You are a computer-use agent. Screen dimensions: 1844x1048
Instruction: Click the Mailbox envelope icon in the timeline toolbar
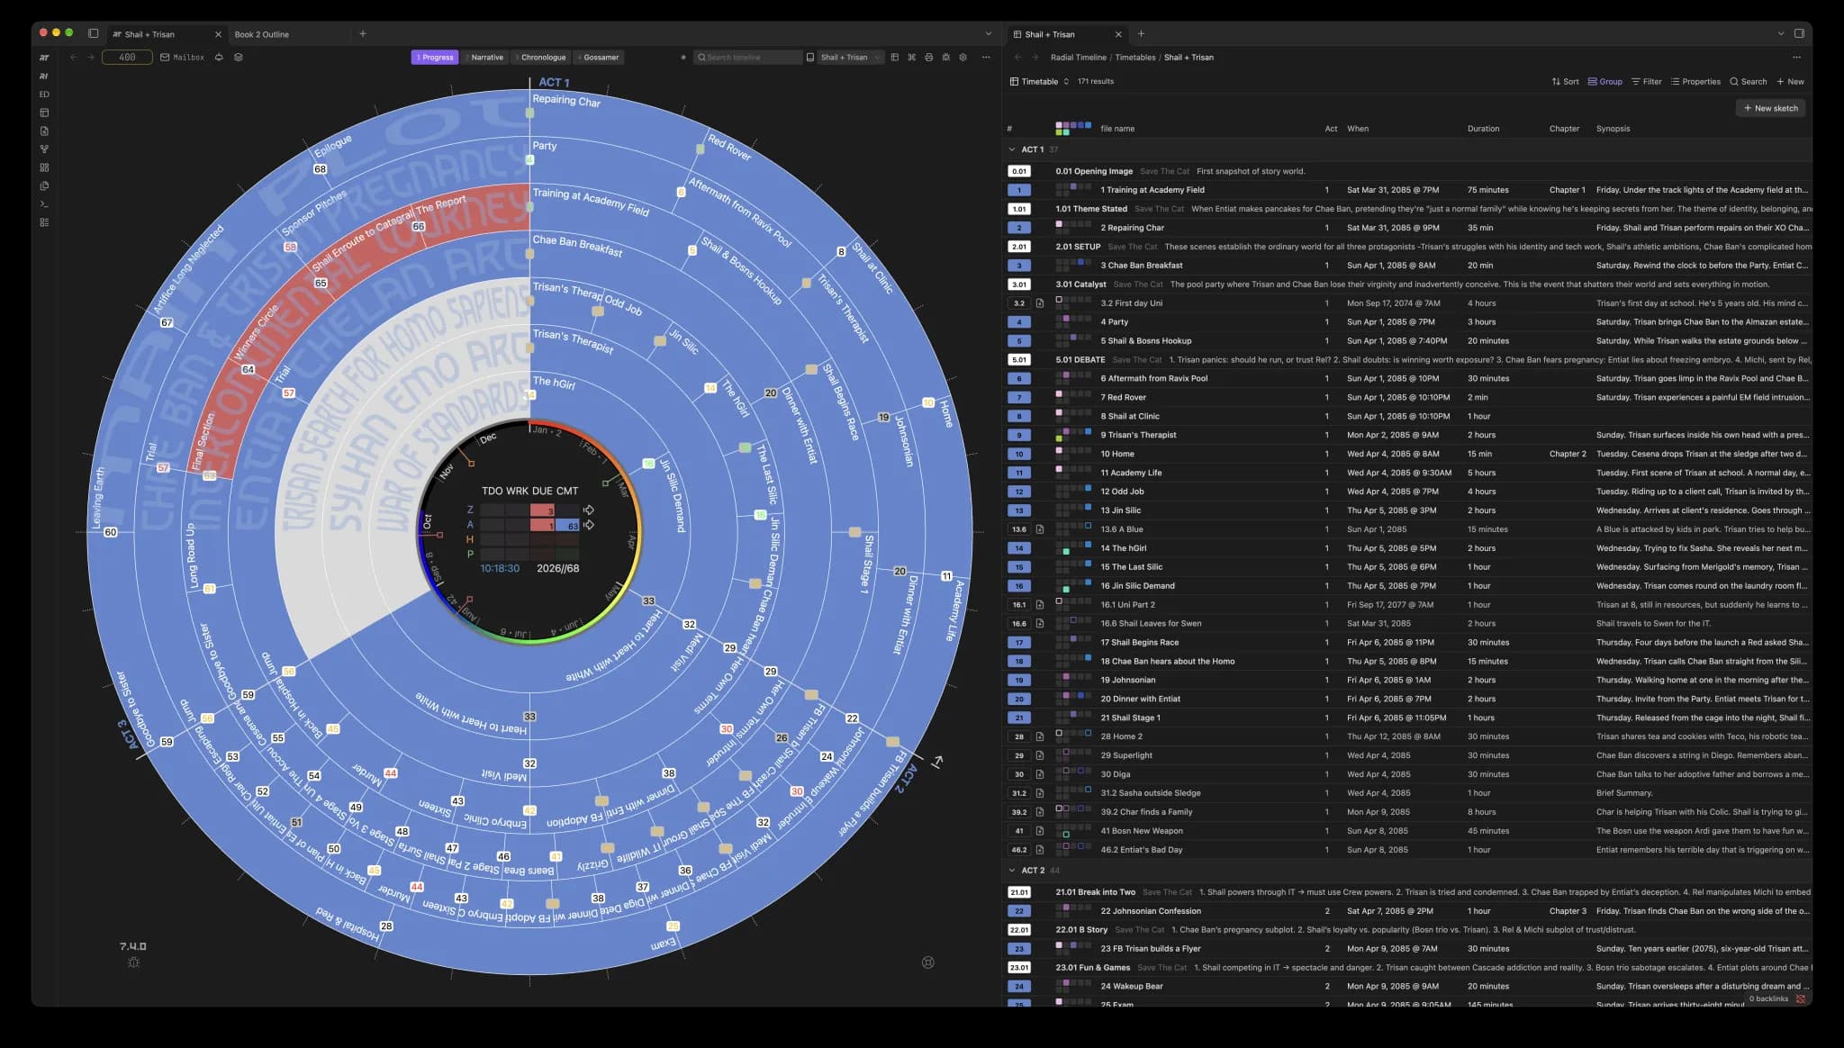pyautogui.click(x=165, y=58)
